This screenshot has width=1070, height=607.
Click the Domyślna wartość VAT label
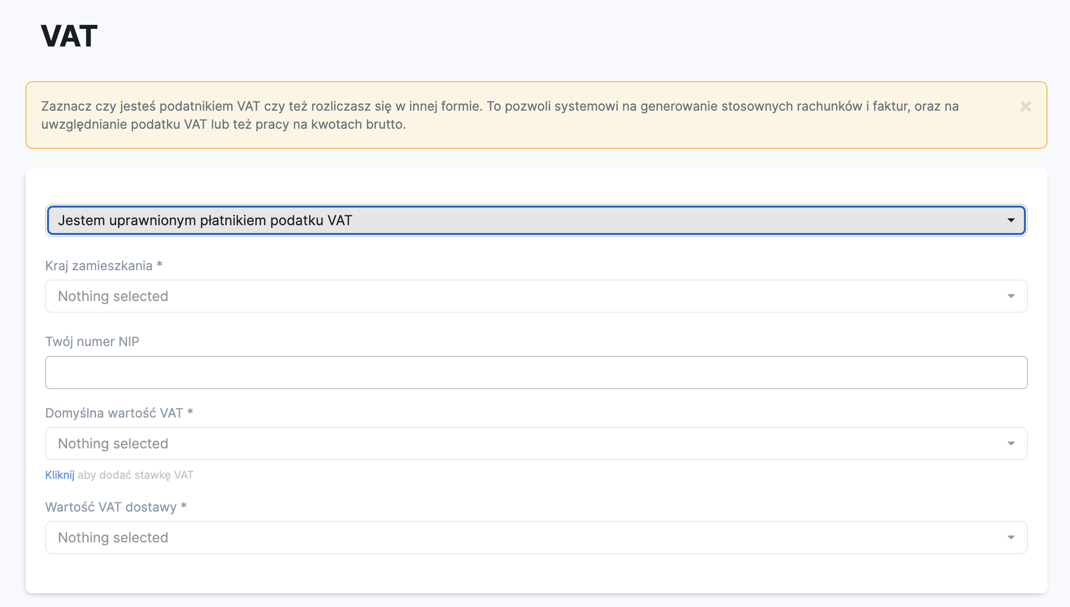[114, 413]
